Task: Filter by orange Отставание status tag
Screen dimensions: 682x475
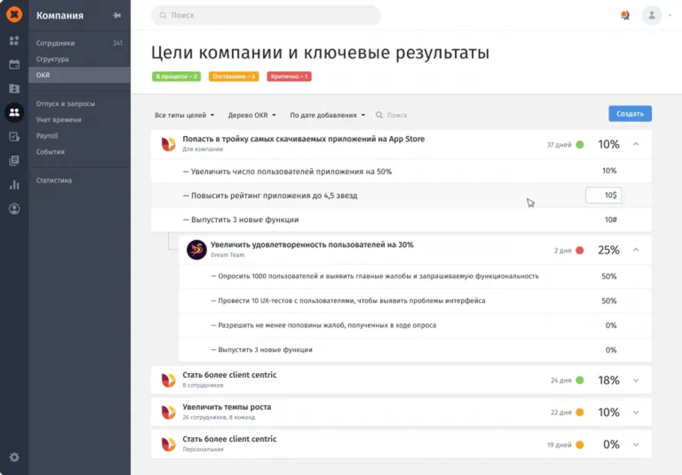Action: 234,77
